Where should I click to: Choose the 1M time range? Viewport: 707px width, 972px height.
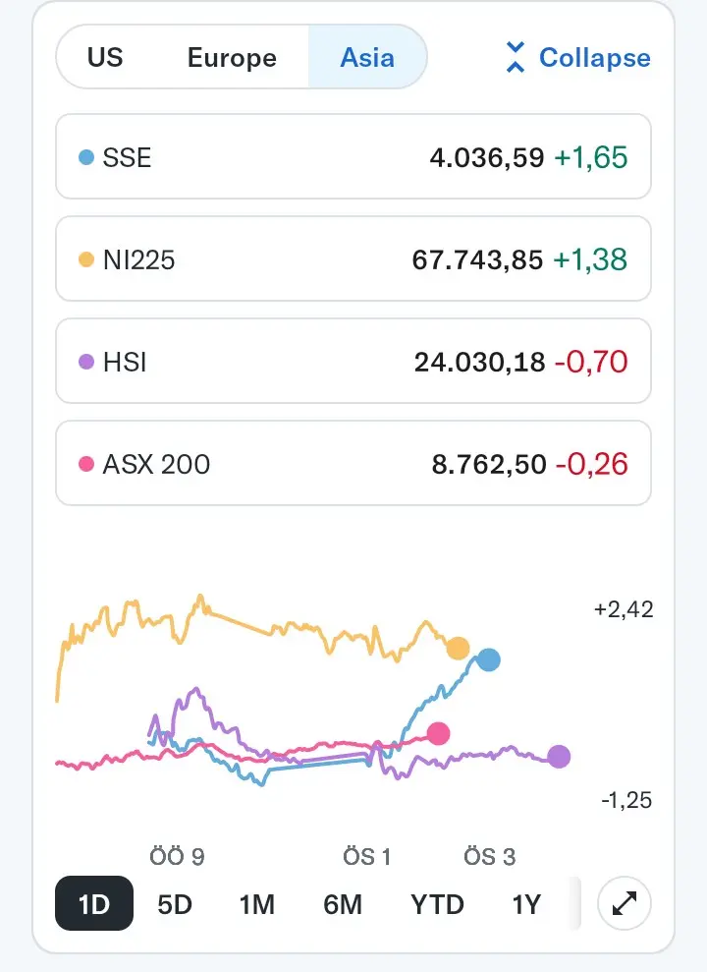pyautogui.click(x=257, y=904)
